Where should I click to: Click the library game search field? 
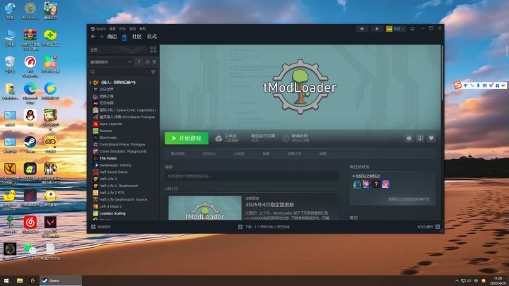point(119,72)
